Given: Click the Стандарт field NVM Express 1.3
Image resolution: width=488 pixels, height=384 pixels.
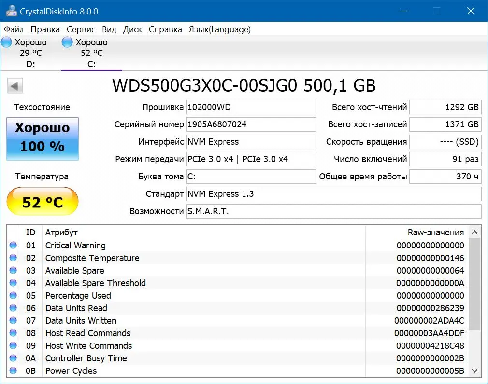Looking at the screenshot, I should click(x=334, y=194).
